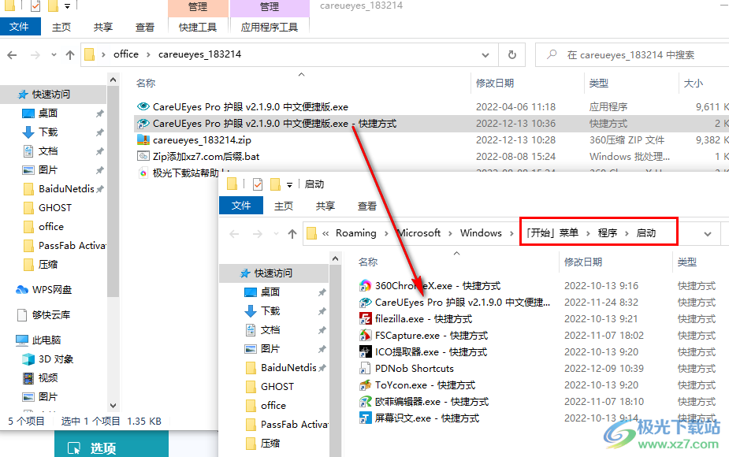The image size is (729, 457).
Task: Open 文件 tab in 启动 window
Action: tap(241, 206)
